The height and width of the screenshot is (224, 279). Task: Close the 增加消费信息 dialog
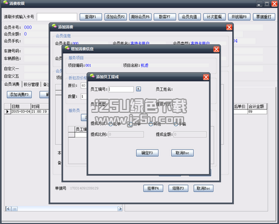point(216,49)
